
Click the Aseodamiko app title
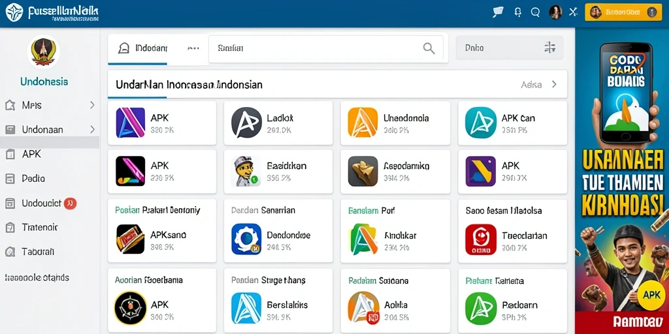click(406, 166)
